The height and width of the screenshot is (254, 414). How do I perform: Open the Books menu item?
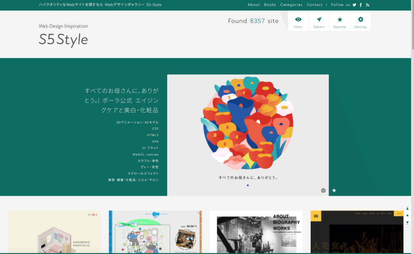(270, 4)
